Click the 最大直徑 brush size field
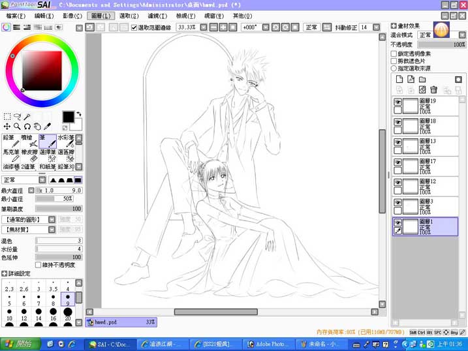Viewport: 468px width, 351px height. (59, 191)
